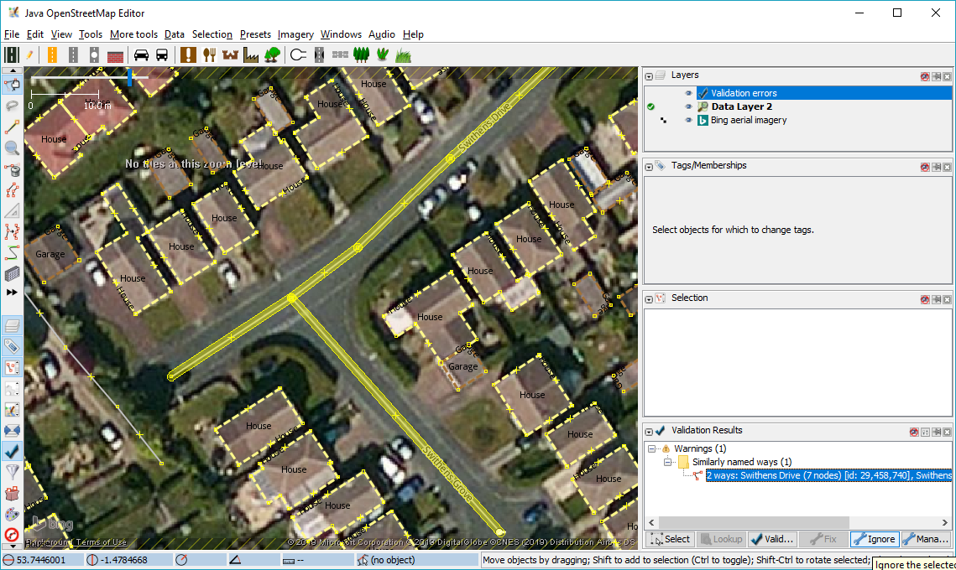This screenshot has width=956, height=570.
Task: Select the park tree preset icon
Action: 272,54
